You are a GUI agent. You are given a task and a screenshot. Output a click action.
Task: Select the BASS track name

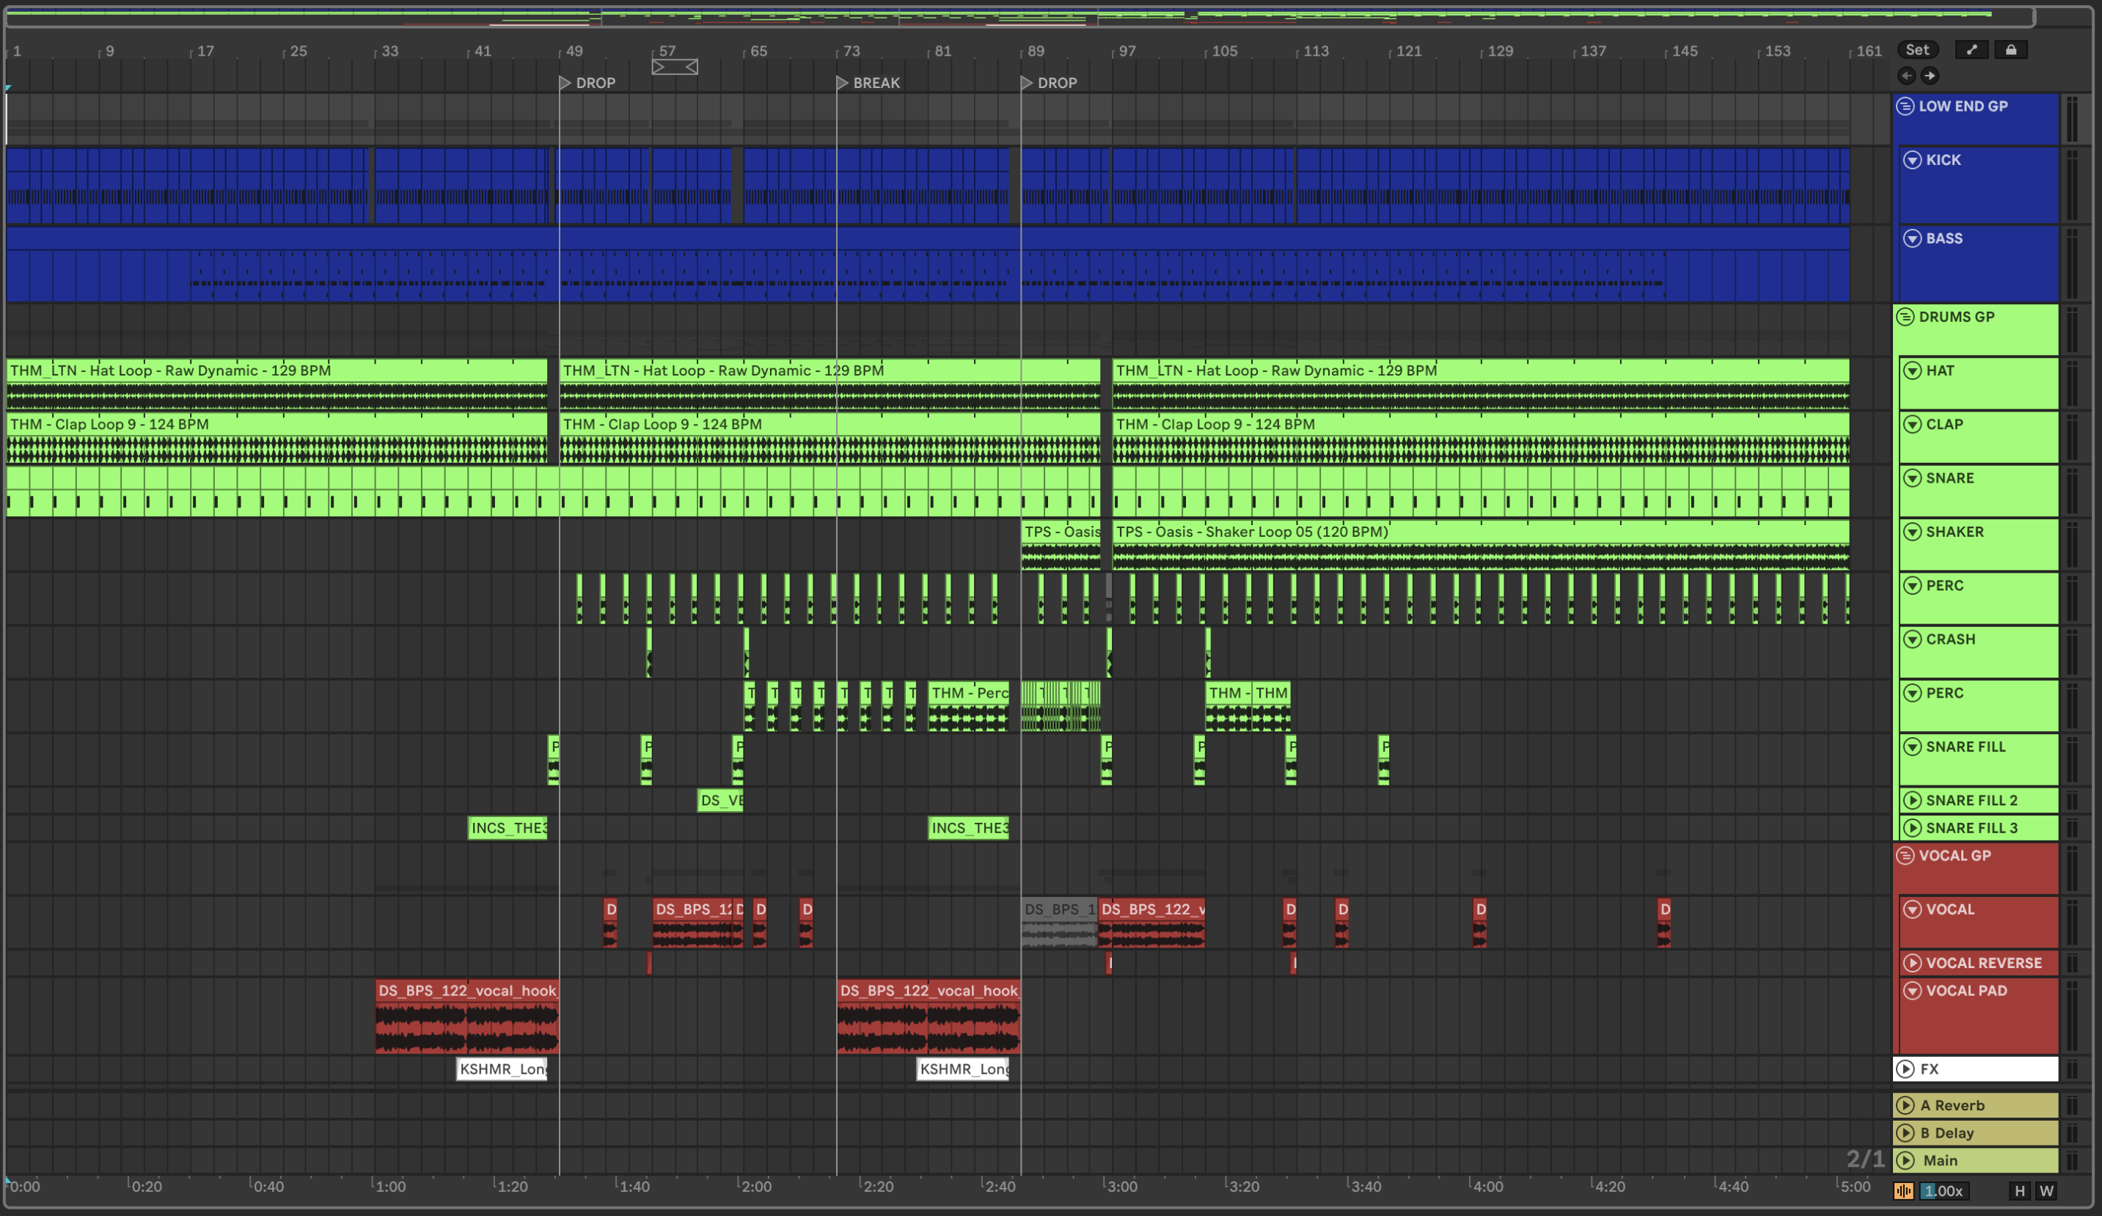click(1944, 238)
